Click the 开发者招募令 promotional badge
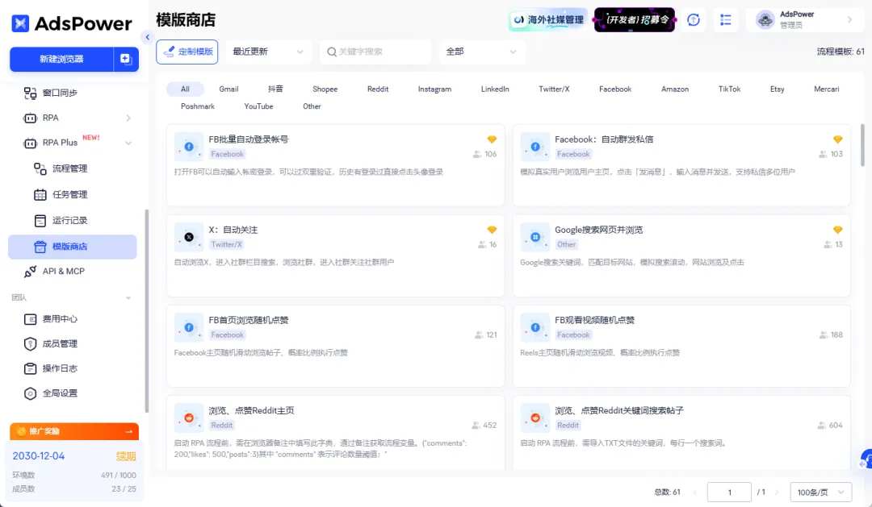Viewport: 872px width, 507px height. pyautogui.click(x=635, y=19)
